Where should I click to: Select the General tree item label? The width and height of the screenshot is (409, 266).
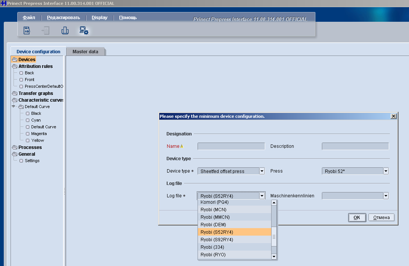27,154
